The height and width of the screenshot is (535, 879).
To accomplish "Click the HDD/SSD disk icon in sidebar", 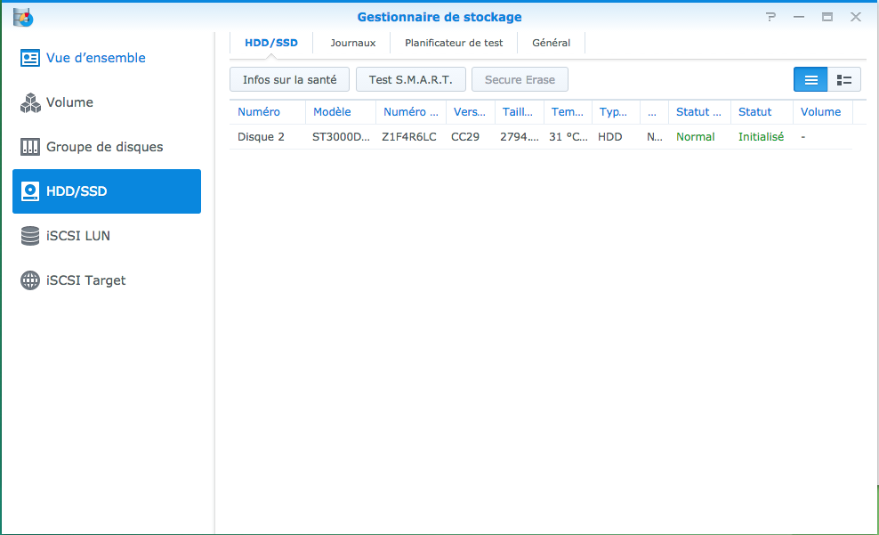I will [30, 191].
